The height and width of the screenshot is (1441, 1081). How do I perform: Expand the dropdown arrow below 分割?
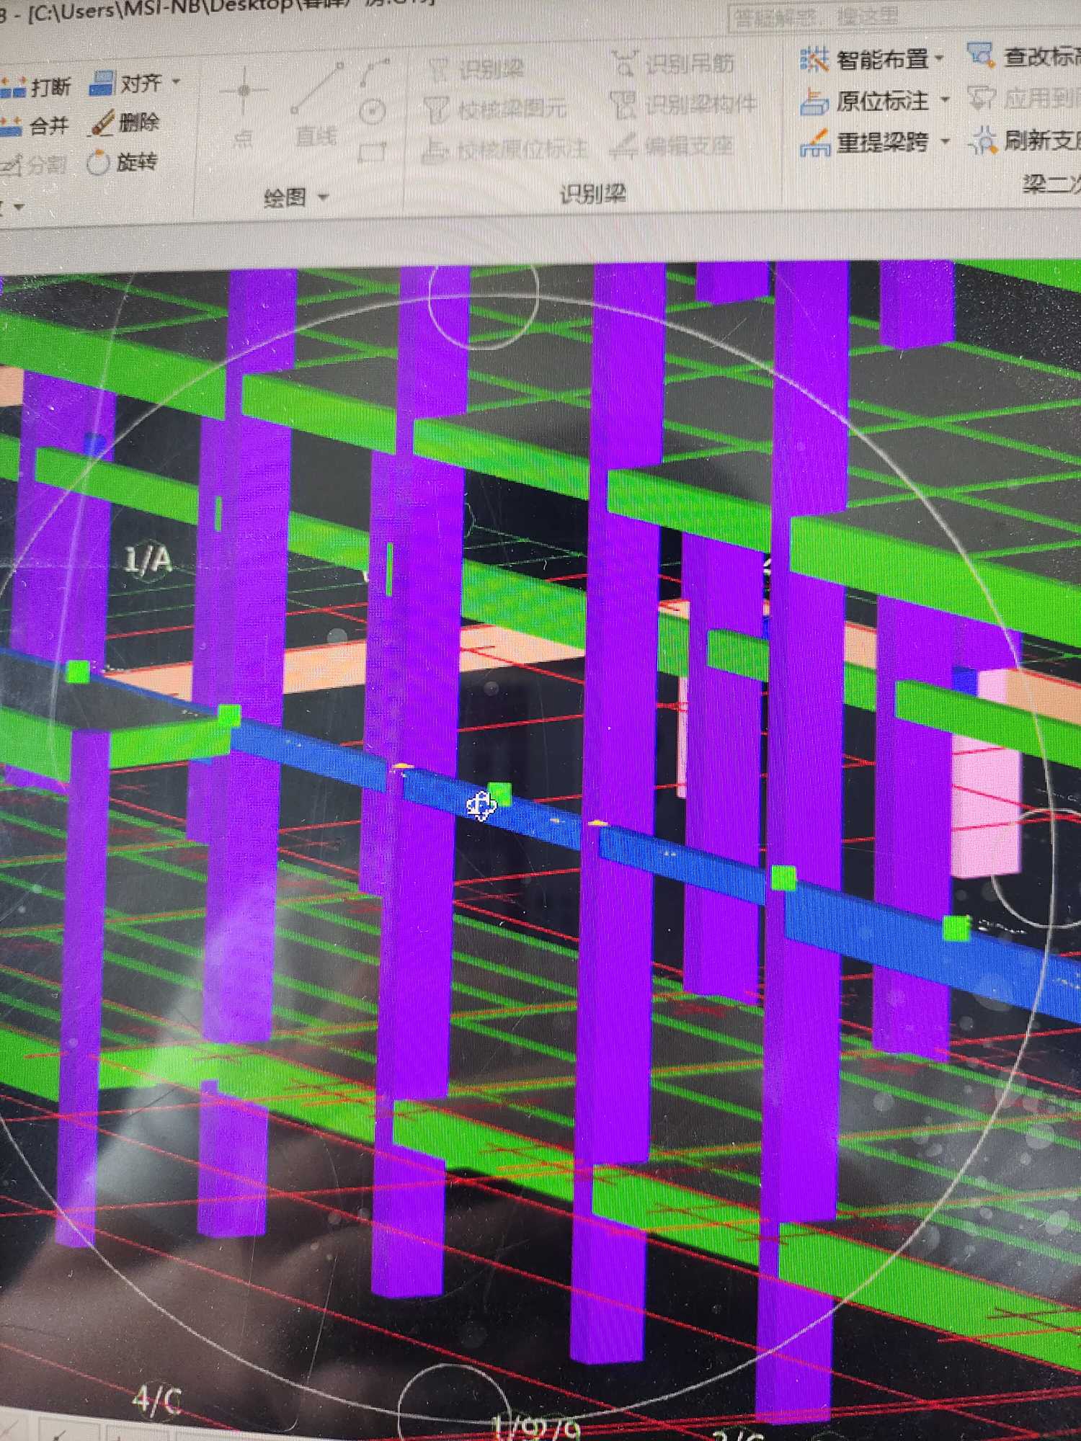tap(19, 208)
